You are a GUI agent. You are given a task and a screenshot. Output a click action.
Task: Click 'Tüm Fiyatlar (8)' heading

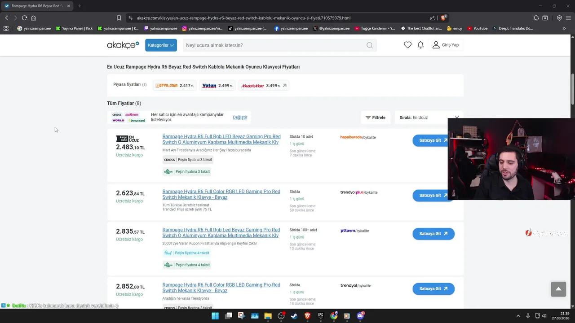124,103
